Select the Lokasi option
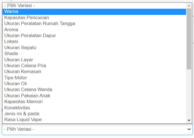The height and width of the screenshot is (138, 194). point(11,42)
